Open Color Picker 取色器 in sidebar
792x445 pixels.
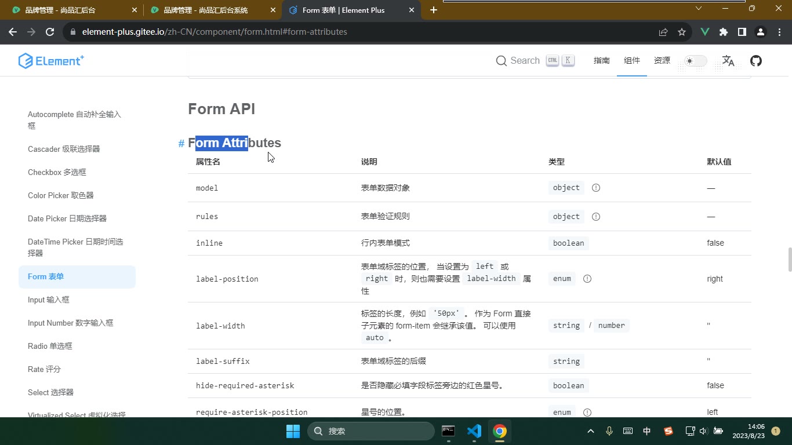[77, 195]
